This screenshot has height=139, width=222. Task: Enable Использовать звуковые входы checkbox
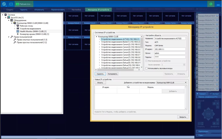point(146,68)
